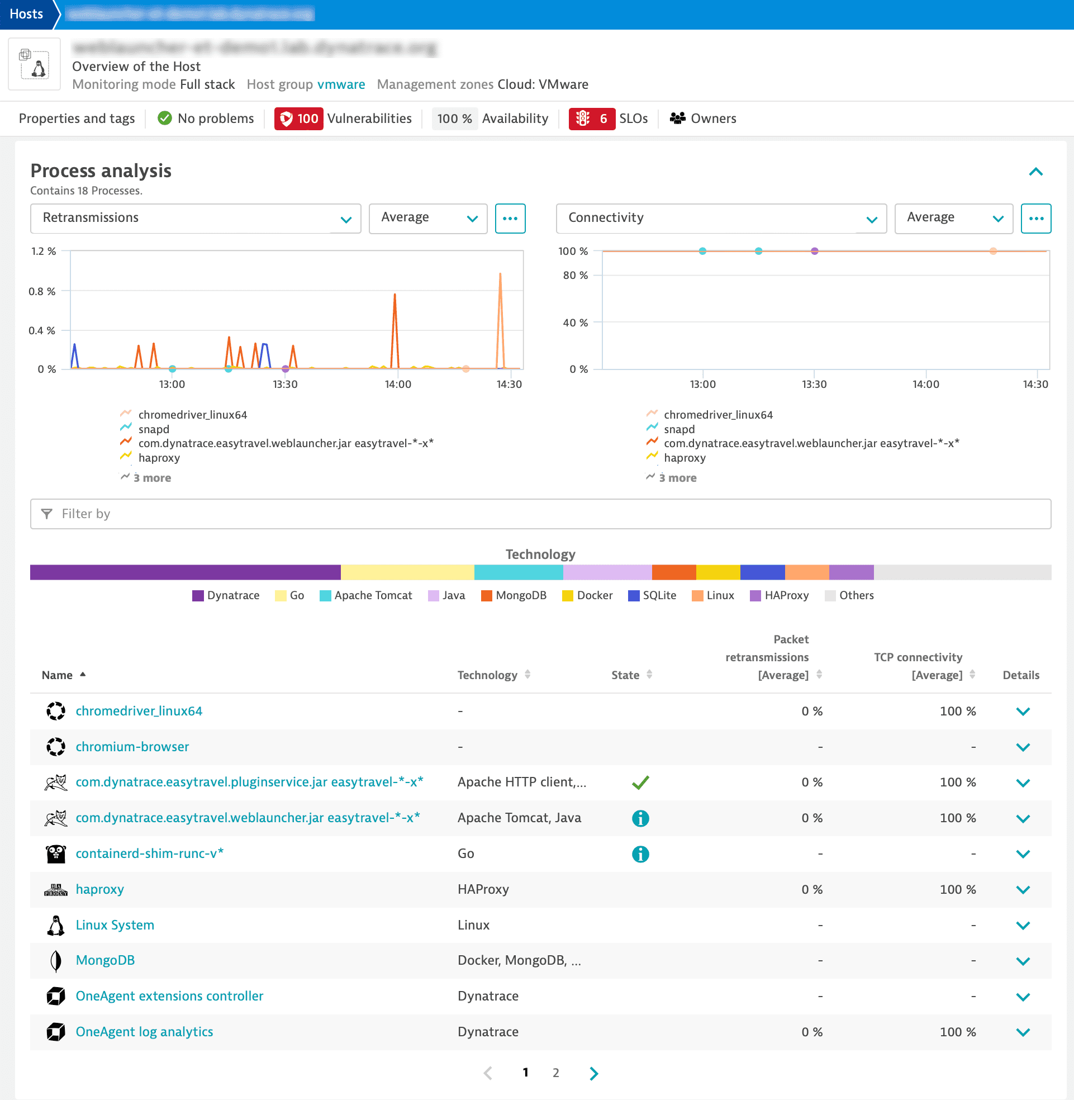Open the vmware host group link
The image size is (1074, 1100).
point(341,84)
